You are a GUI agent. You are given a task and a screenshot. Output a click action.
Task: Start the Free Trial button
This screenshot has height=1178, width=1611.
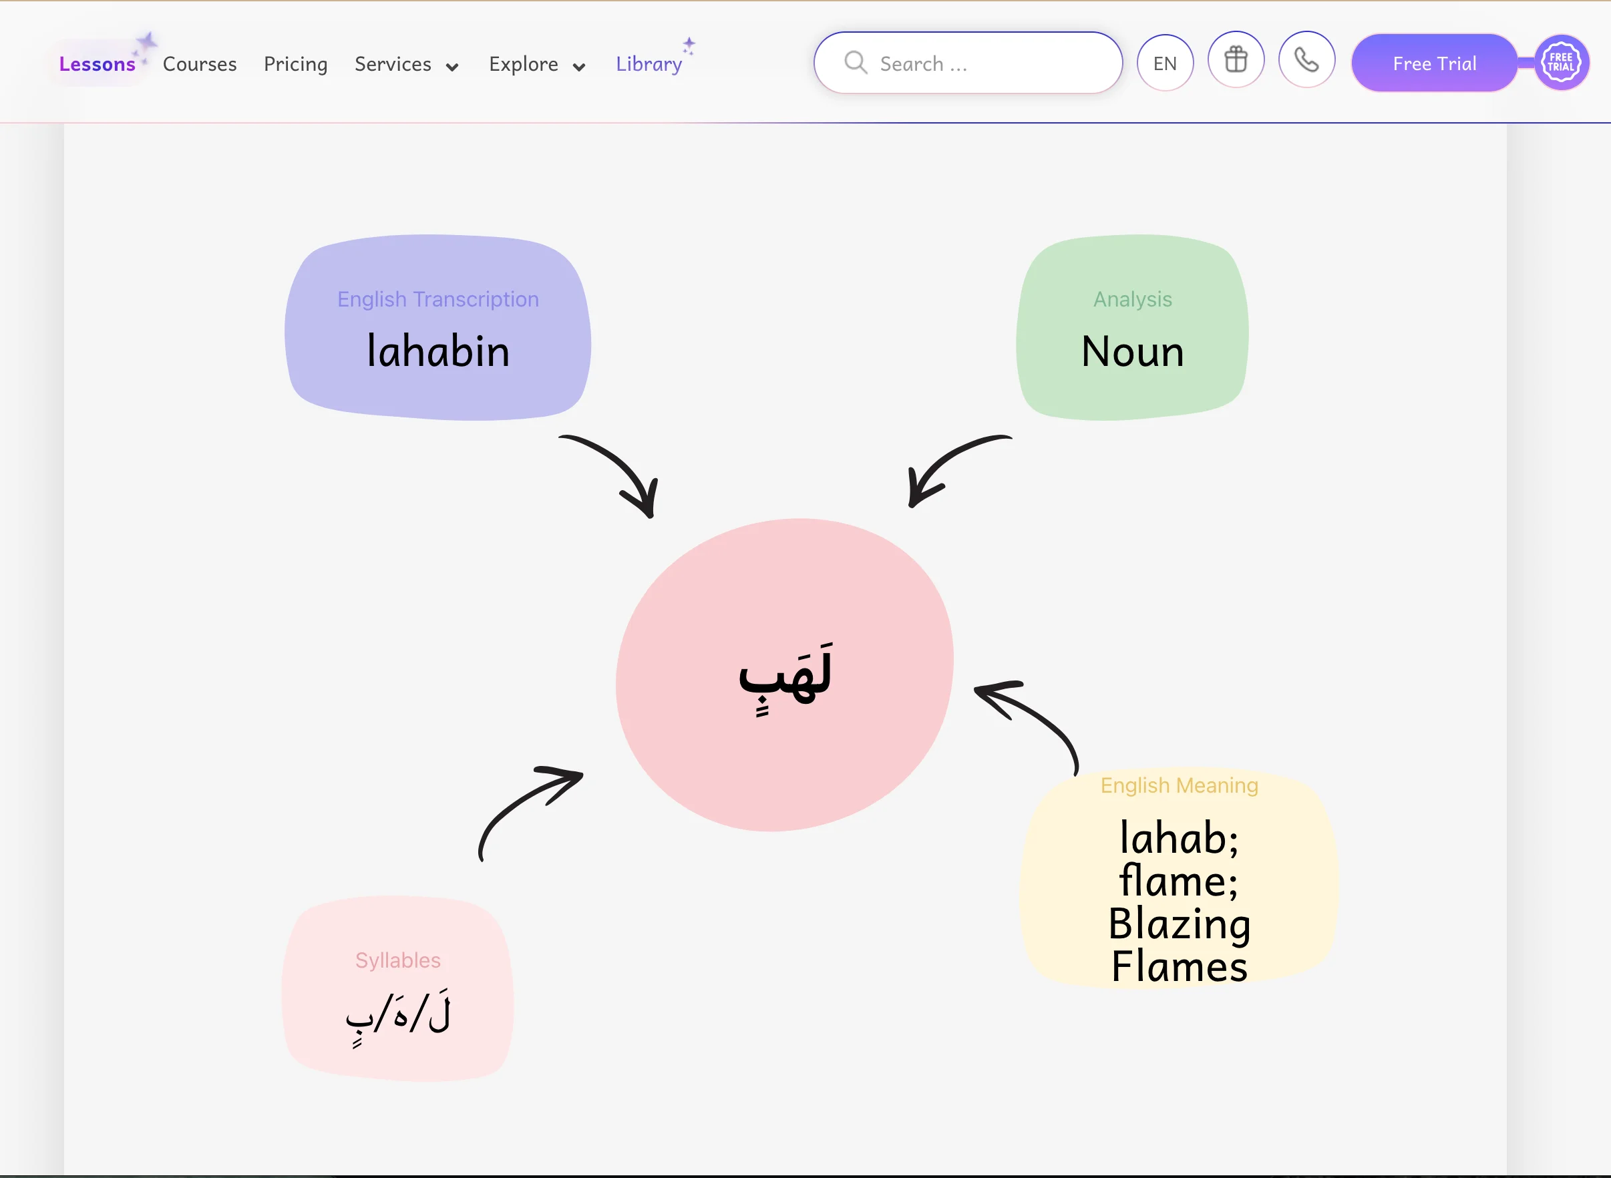click(1434, 63)
